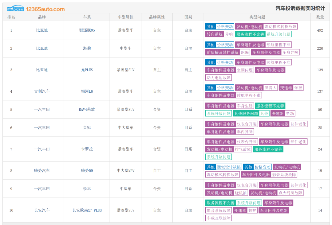Click the 品牌属性 column header
The height and width of the screenshot is (225, 332).
tap(157, 17)
